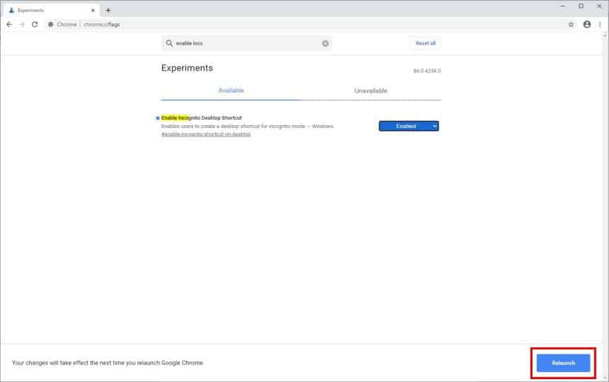Maximize the Chrome window
Viewport: 609px width, 382px height.
click(581, 6)
